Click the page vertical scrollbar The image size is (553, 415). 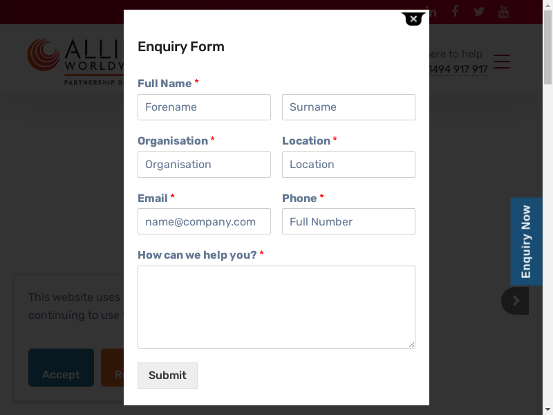547,207
